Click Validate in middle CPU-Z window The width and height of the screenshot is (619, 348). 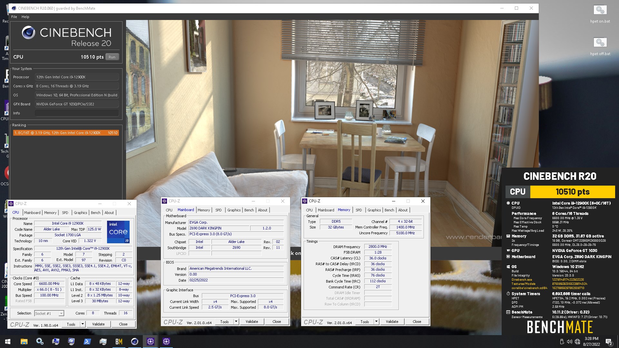coord(252,322)
